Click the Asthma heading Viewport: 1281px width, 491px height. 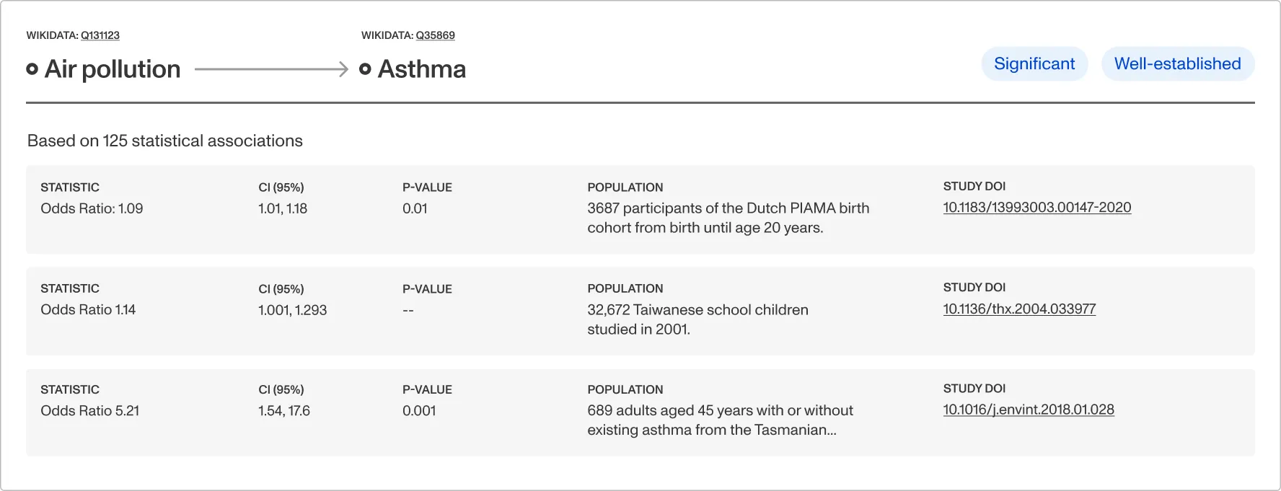(422, 69)
